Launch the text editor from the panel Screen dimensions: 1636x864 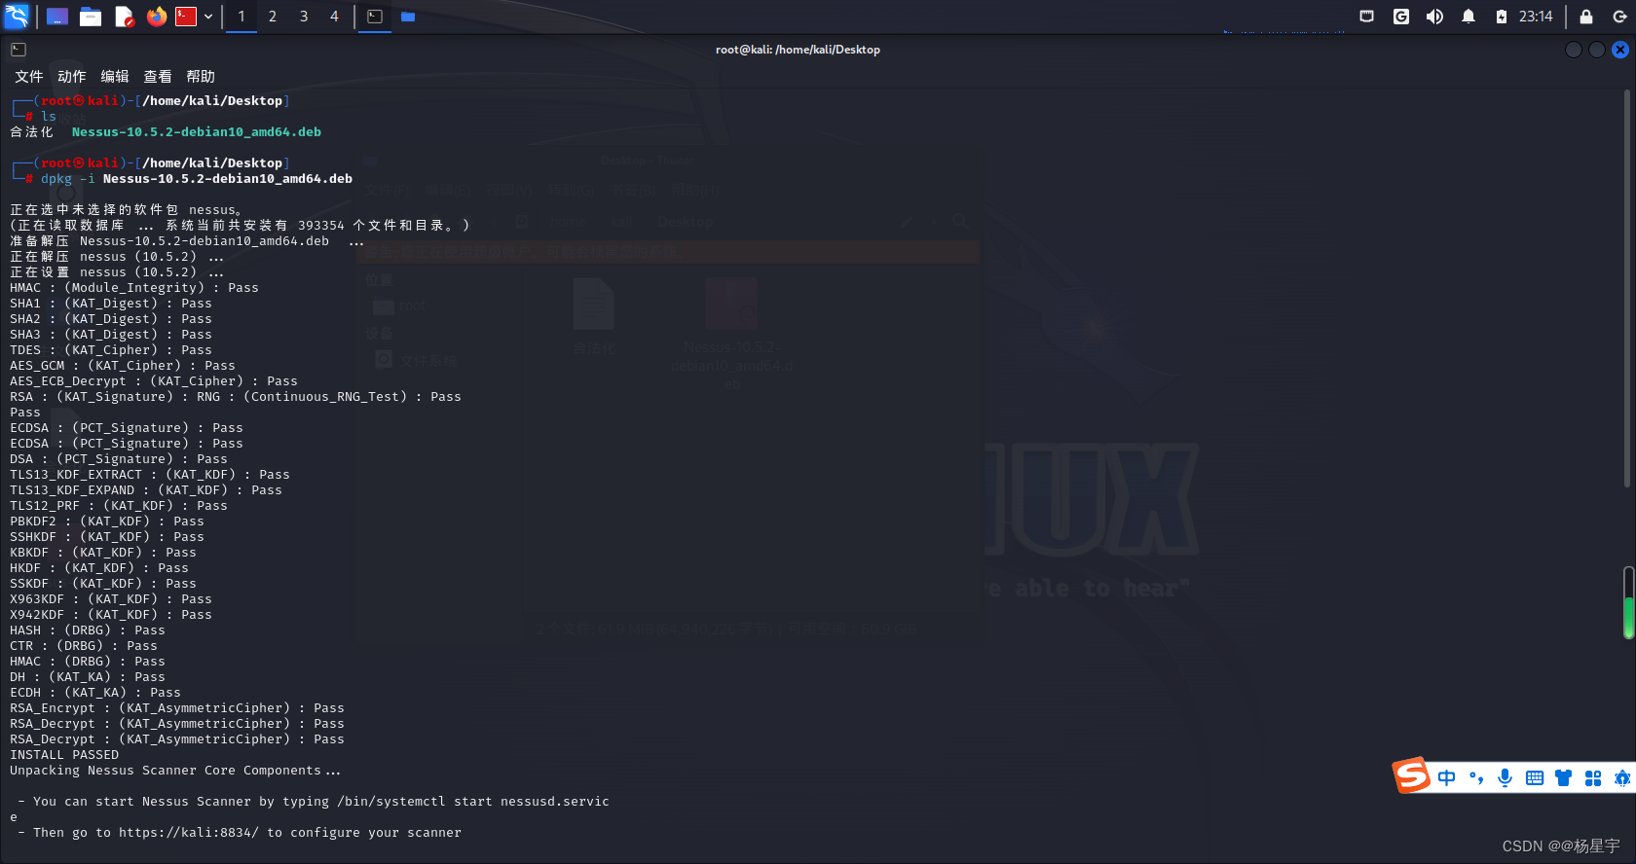point(124,17)
